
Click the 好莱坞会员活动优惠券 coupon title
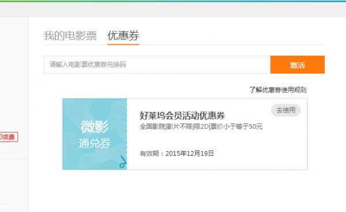click(x=182, y=115)
